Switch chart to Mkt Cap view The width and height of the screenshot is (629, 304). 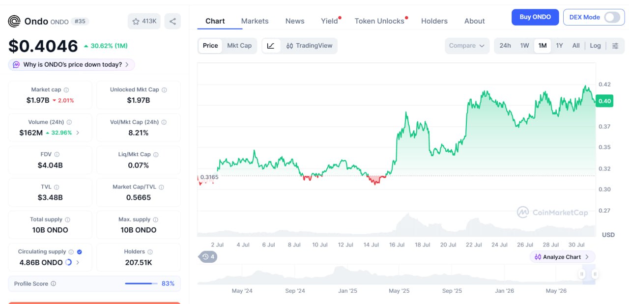tap(239, 46)
